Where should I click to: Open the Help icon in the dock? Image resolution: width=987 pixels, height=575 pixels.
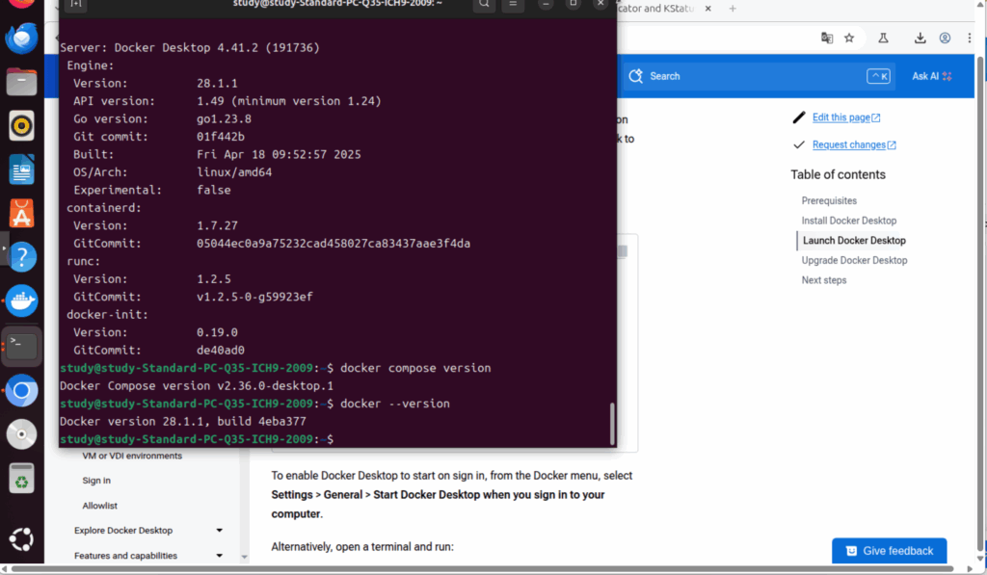click(x=21, y=256)
